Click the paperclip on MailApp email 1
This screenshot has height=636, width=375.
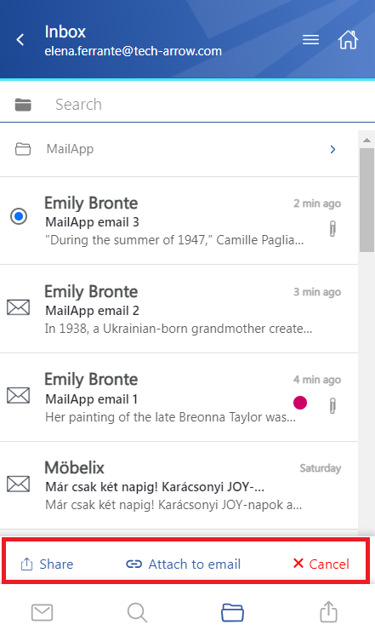pos(332,405)
